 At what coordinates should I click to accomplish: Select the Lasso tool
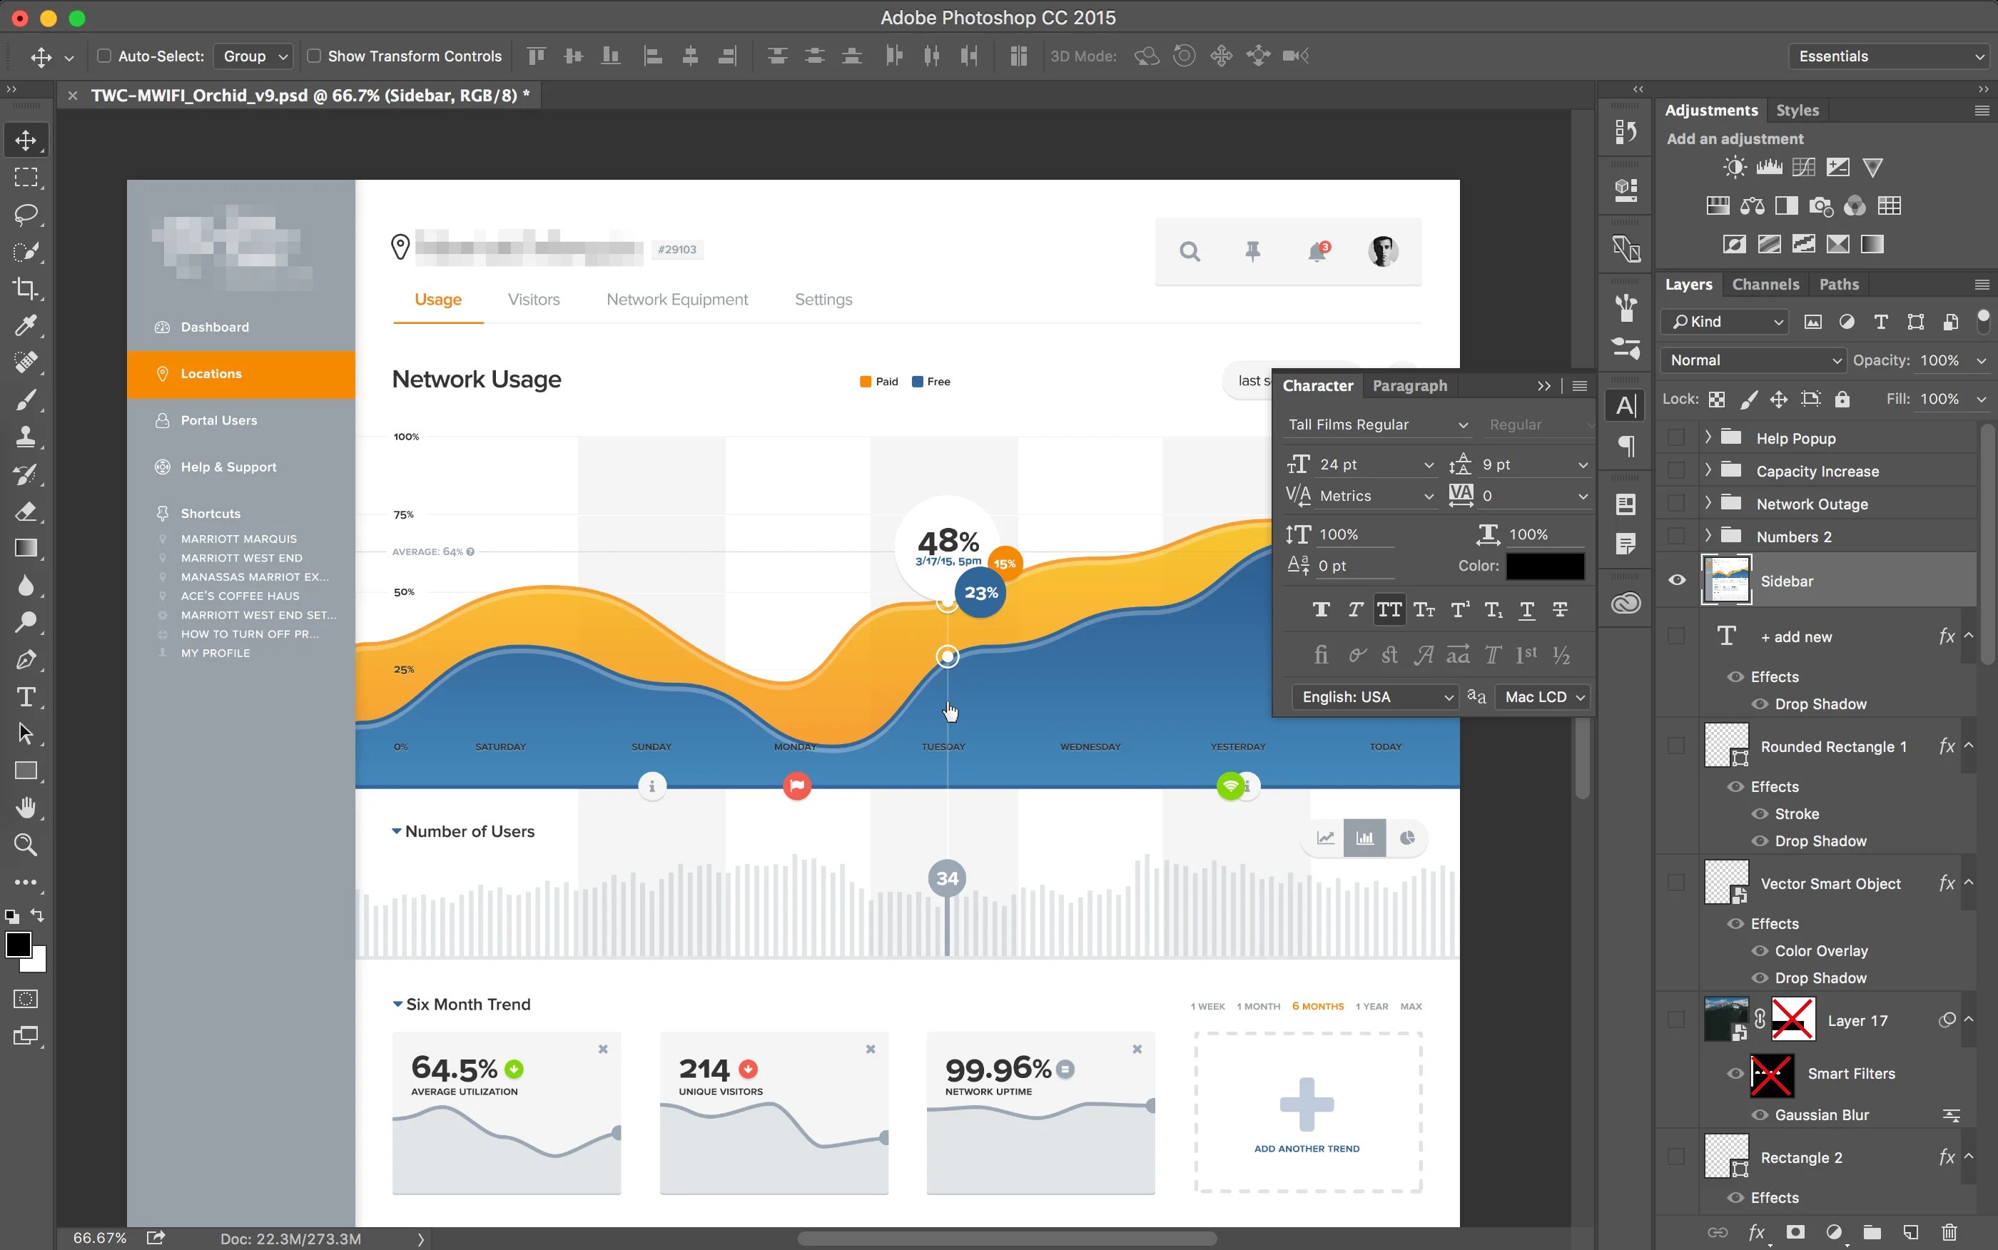pyautogui.click(x=26, y=214)
